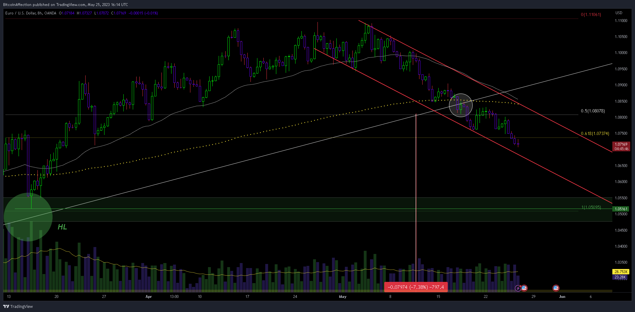The height and width of the screenshot is (312, 635).
Task: Click the 13:00 time axis label
Action: [174, 297]
